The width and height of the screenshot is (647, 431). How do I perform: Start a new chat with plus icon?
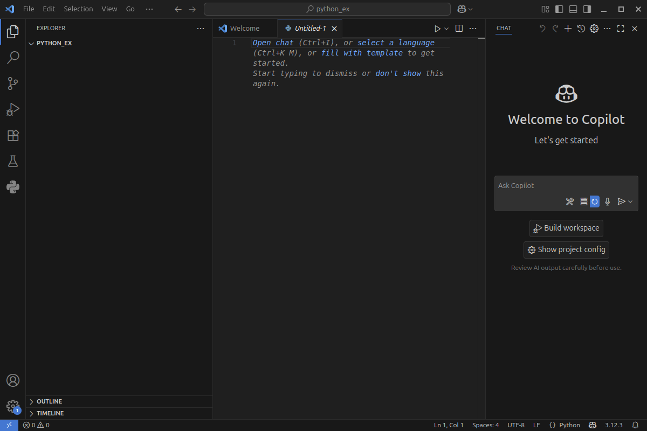click(x=568, y=29)
